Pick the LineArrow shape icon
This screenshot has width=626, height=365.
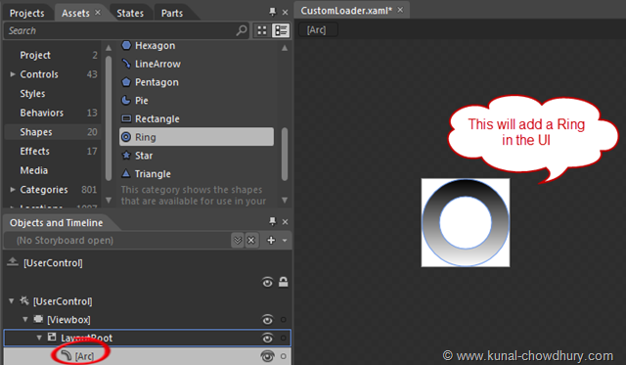(x=126, y=64)
